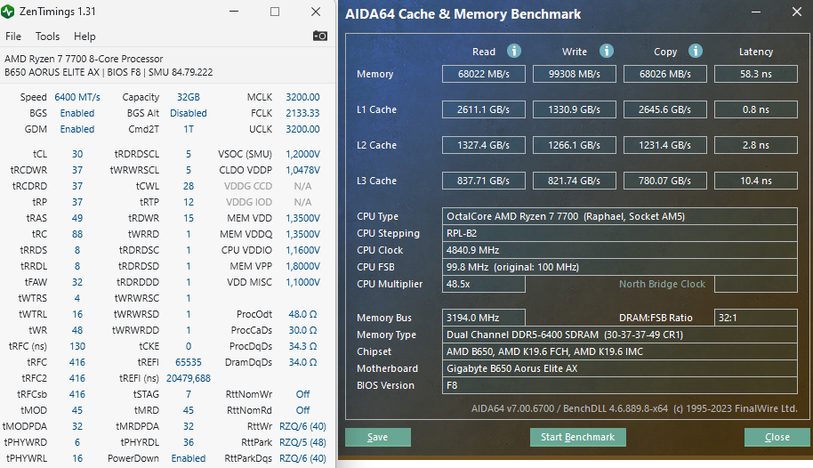
Task: Click the tREFI (ns) value 20479,688
Action: tap(189, 378)
